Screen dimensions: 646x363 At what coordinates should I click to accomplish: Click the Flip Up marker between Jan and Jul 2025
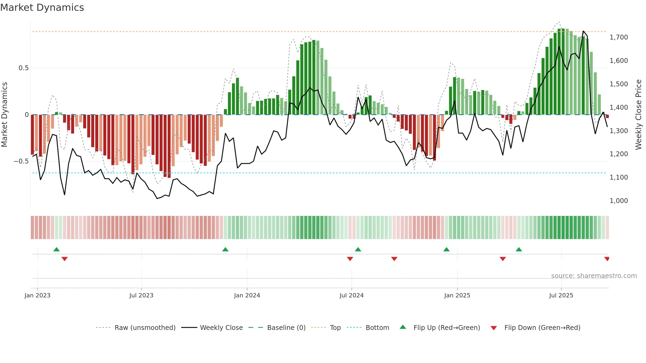(x=519, y=249)
